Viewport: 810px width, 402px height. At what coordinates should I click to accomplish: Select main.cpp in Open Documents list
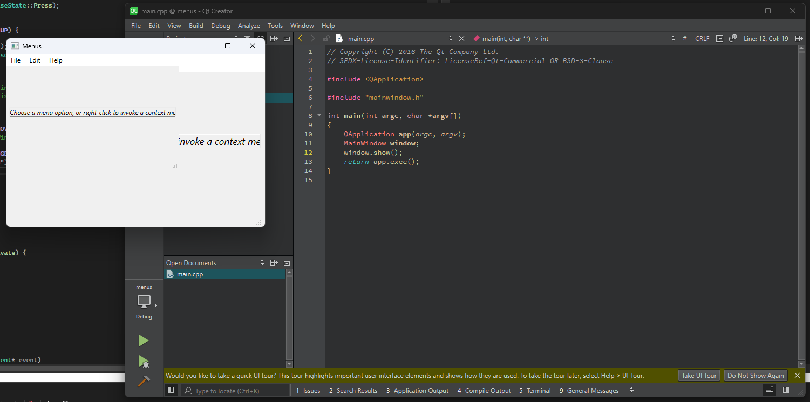(x=224, y=274)
